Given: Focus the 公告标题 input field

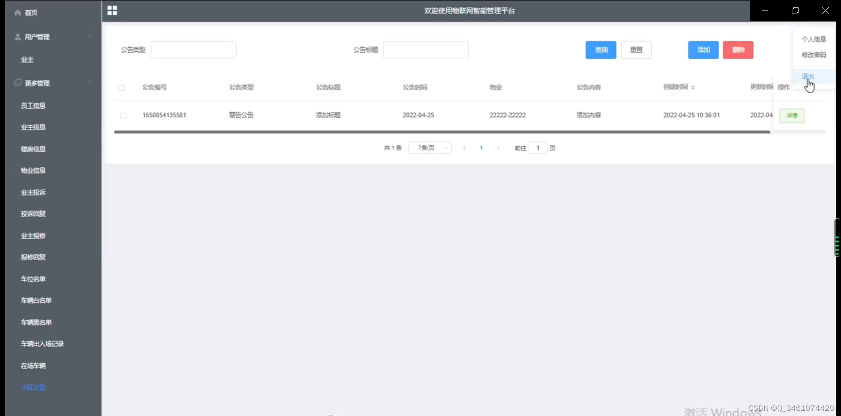Looking at the screenshot, I should coord(426,50).
